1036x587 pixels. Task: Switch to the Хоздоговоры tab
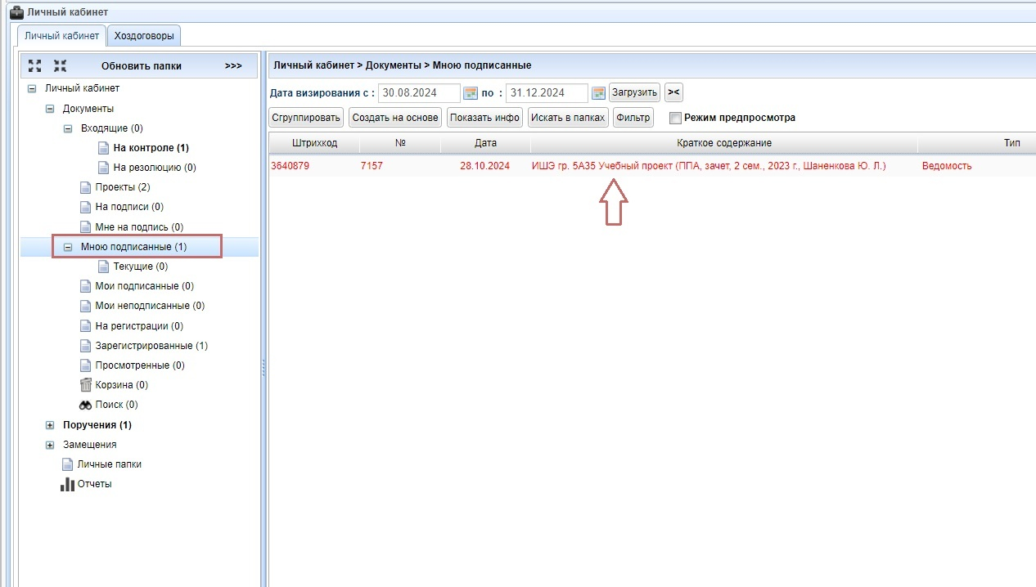pos(145,36)
